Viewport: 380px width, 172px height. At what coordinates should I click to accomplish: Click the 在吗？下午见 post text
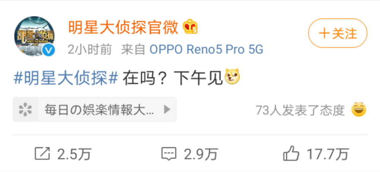(x=173, y=78)
